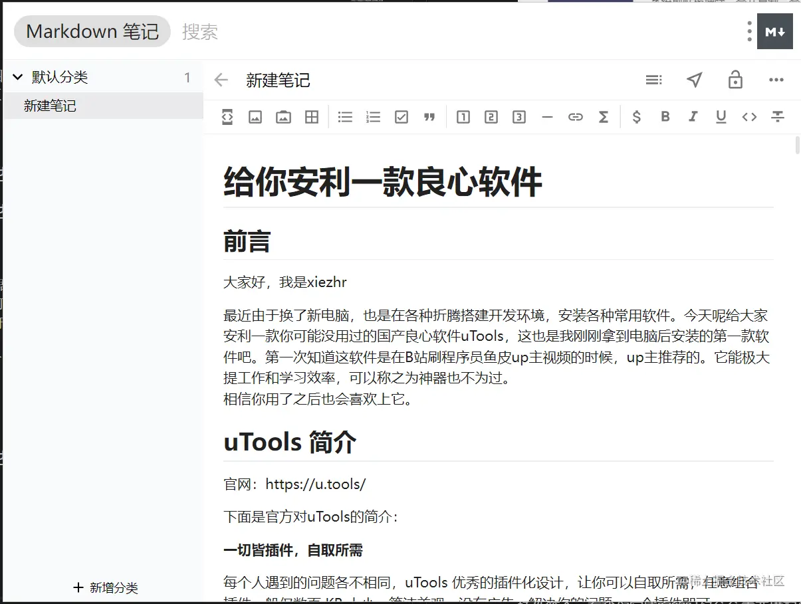Click the bold text 一切皆插件，自取所需
801x604 pixels.
[293, 550]
